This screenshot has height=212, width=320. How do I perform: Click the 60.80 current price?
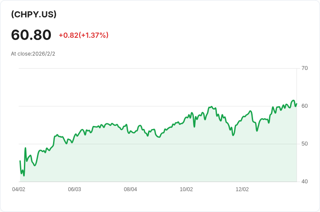click(31, 35)
